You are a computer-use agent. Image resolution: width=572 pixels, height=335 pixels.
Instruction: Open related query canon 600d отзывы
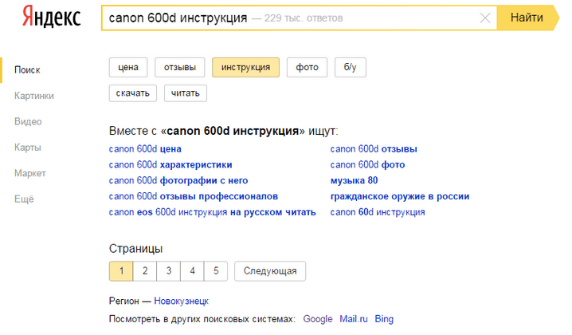[374, 149]
